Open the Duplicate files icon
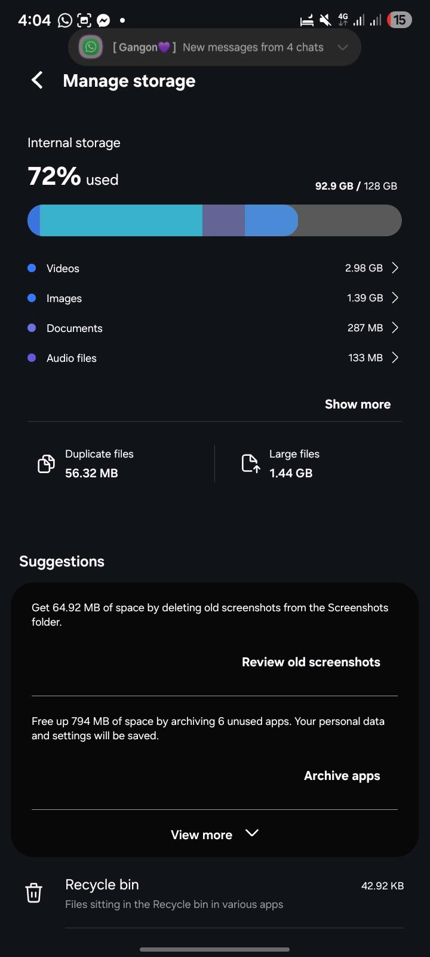 click(x=46, y=464)
